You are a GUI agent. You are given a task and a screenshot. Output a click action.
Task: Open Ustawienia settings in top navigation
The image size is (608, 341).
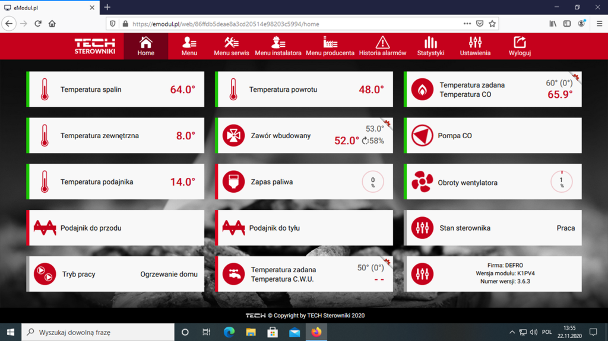(x=475, y=46)
